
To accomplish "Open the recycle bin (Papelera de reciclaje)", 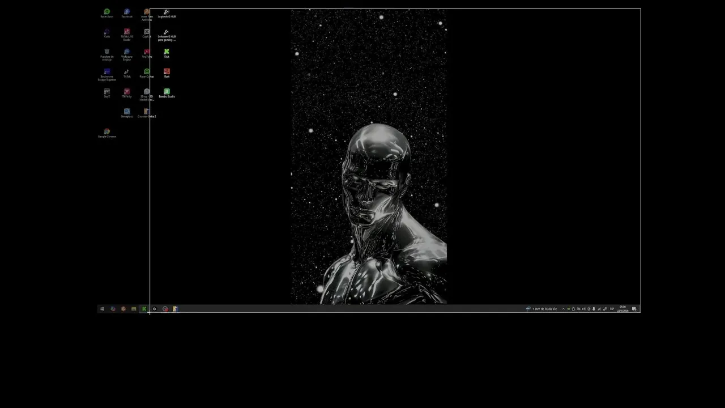I will 106,54.
